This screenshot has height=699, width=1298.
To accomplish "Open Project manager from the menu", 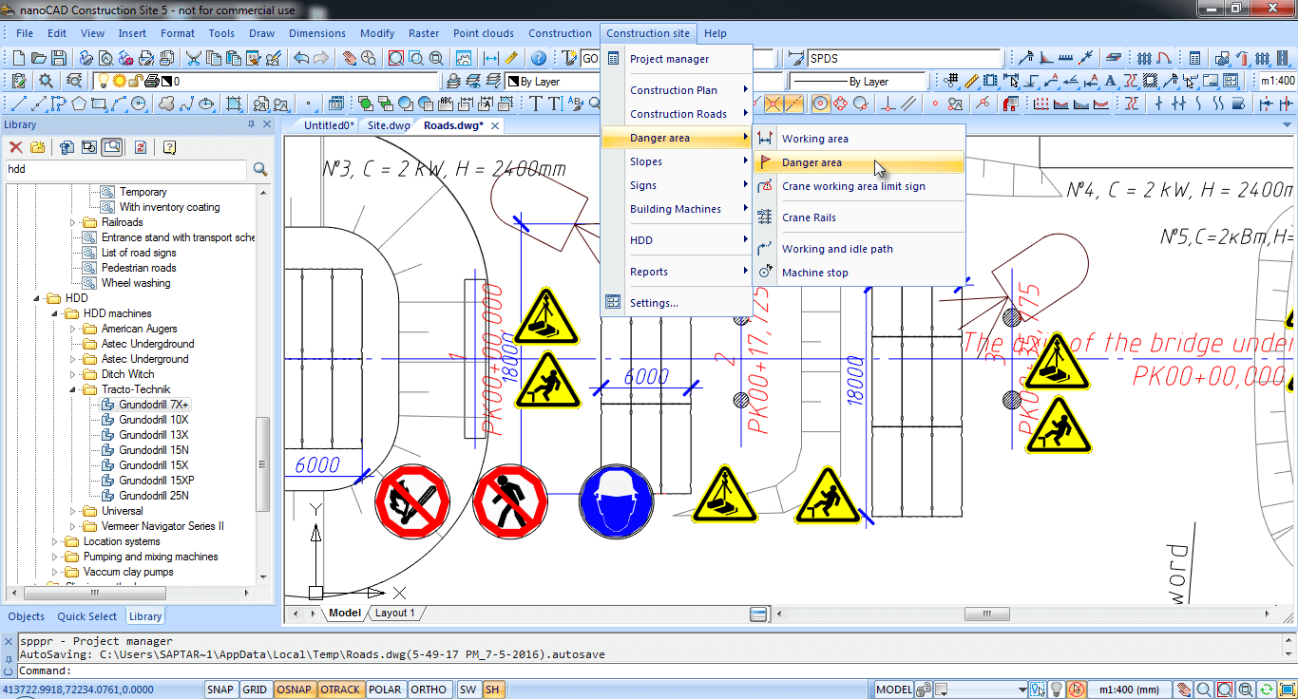I will (677, 59).
